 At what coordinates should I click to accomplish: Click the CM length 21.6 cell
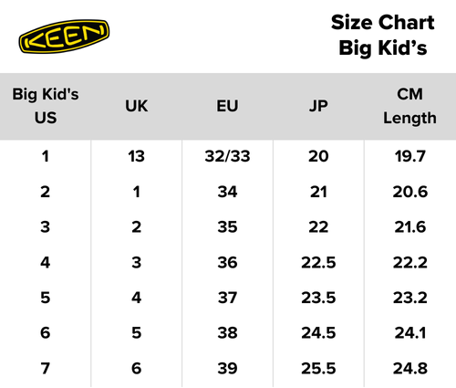[410, 227]
